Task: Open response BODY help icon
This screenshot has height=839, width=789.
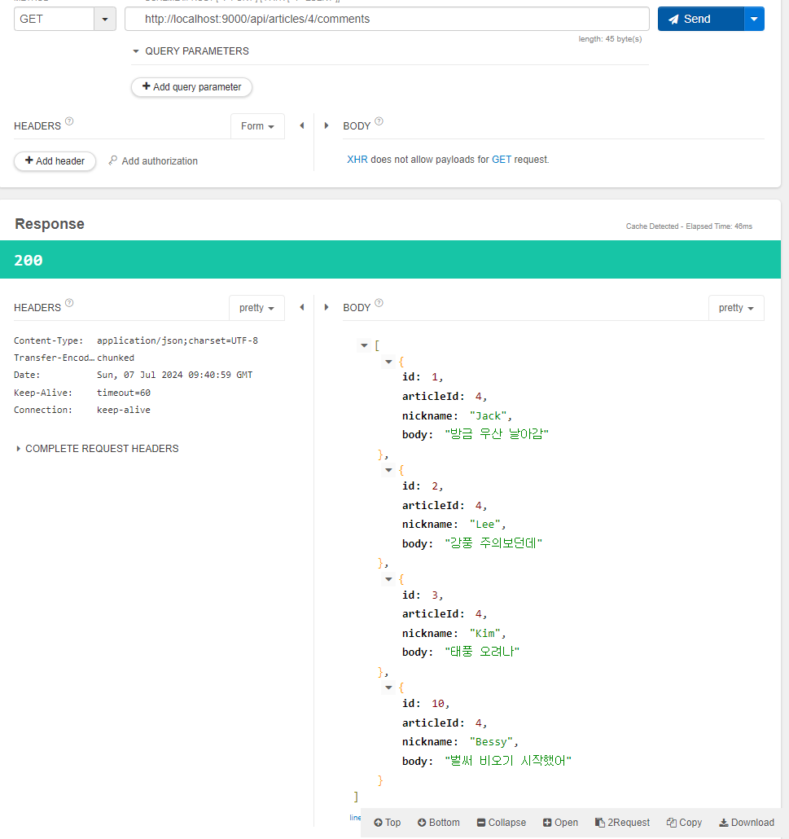Action: [379, 303]
